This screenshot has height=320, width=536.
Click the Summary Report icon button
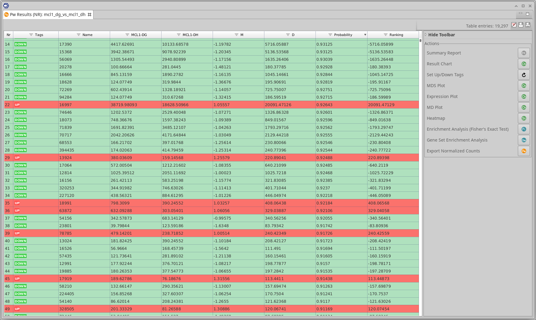(524, 53)
